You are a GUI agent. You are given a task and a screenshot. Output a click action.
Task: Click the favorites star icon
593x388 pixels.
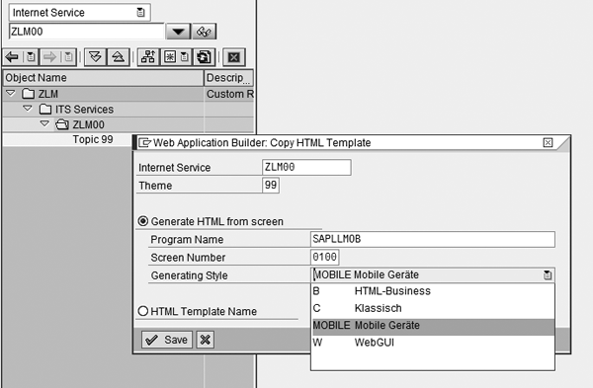[x=170, y=57]
